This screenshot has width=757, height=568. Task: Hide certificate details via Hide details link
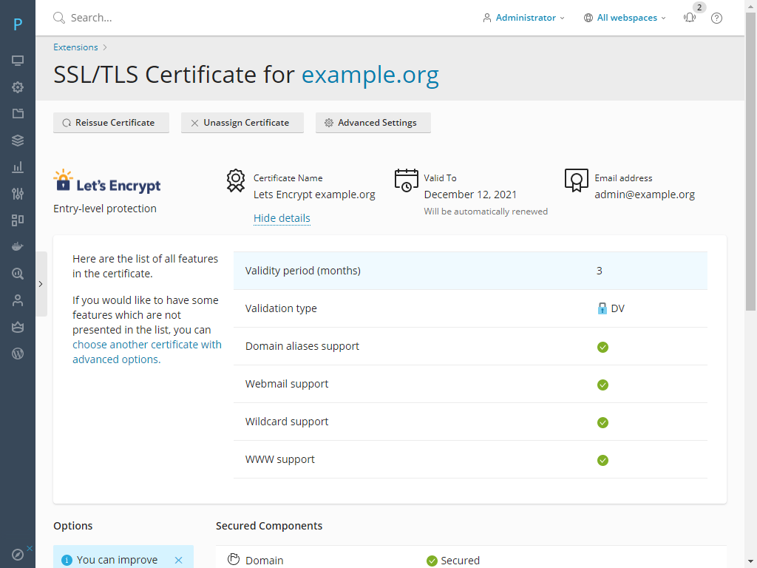tap(282, 217)
